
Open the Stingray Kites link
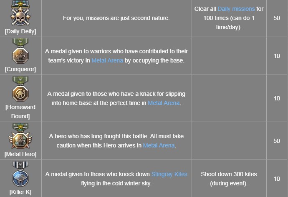tap(169, 174)
